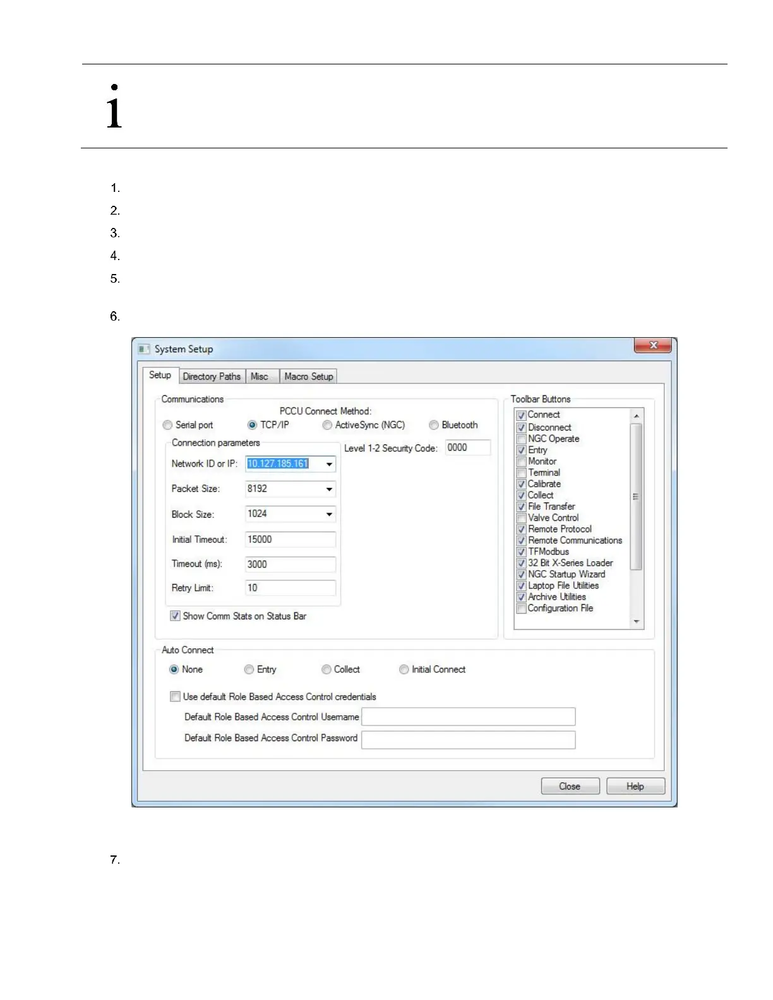This screenshot has width=773, height=1000.
Task: Toggle the TFModbus checkbox
Action: coord(522,552)
